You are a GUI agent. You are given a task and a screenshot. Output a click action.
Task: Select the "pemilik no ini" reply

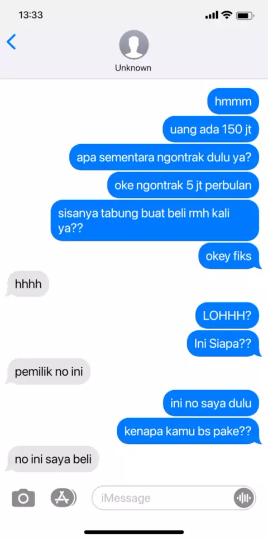pos(48,372)
